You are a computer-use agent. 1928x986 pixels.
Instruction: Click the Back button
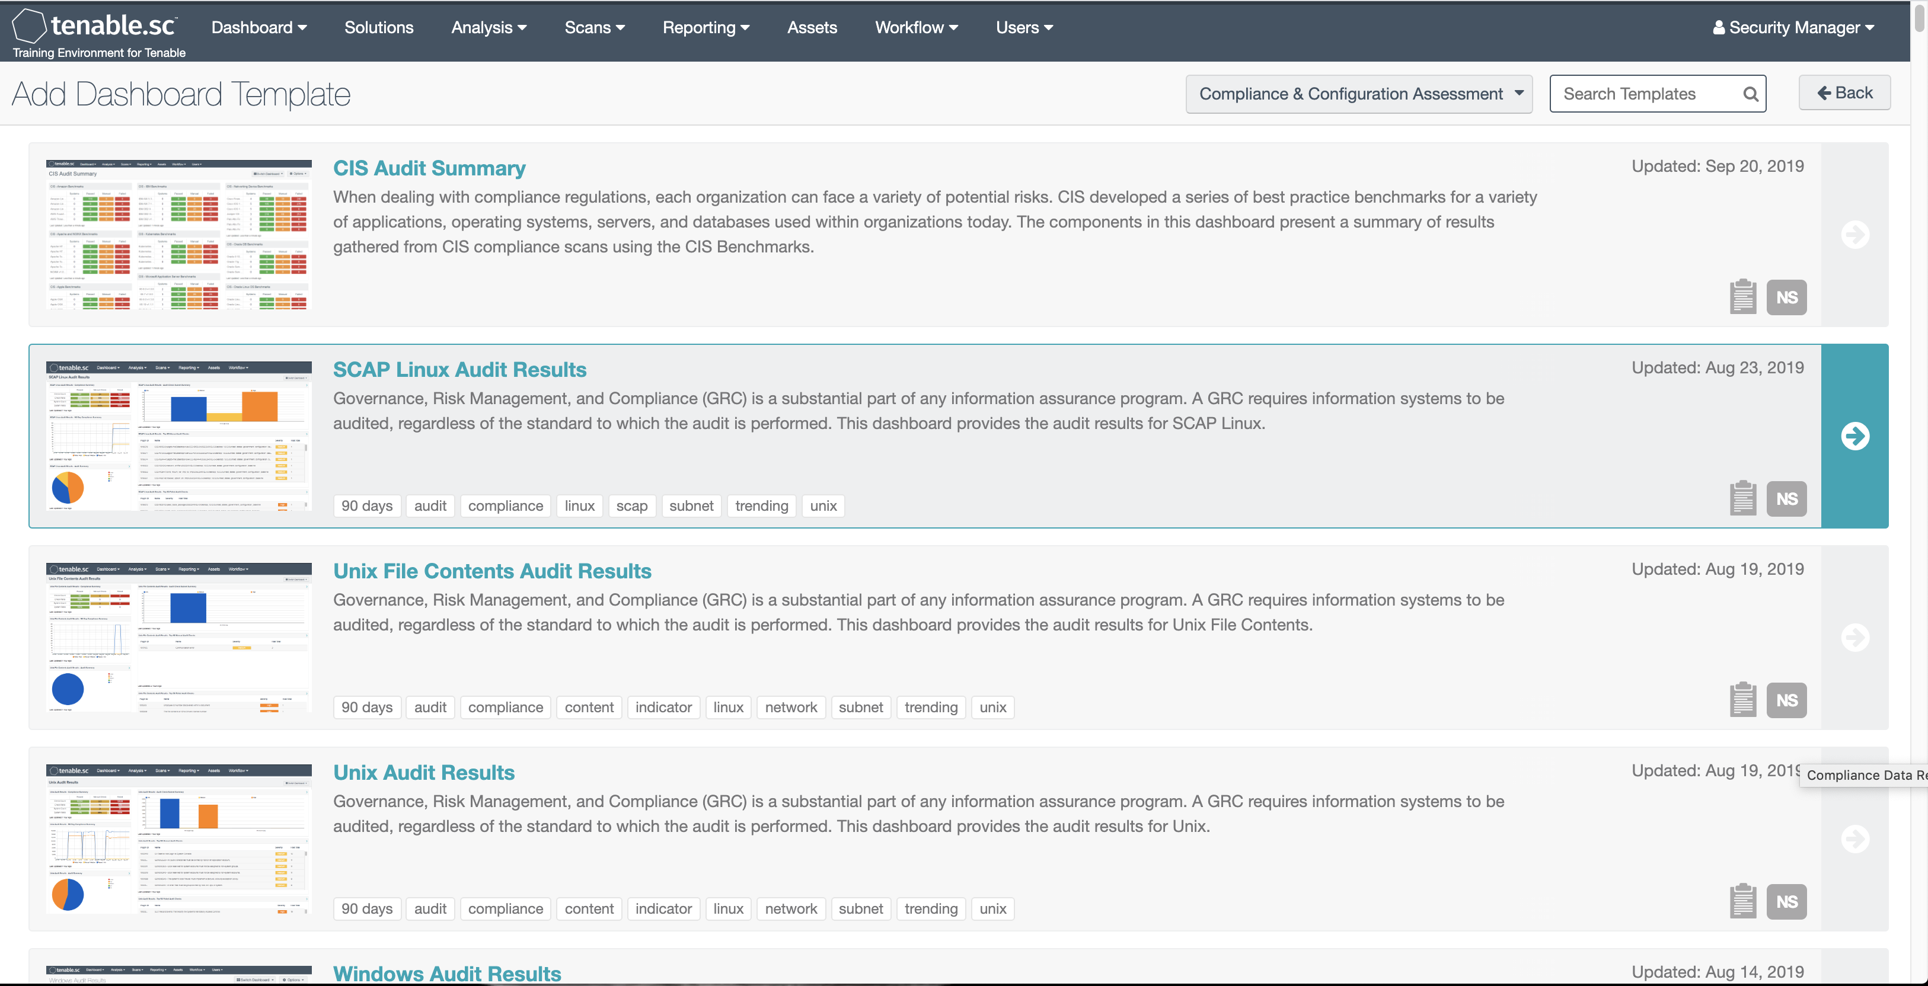point(1844,93)
